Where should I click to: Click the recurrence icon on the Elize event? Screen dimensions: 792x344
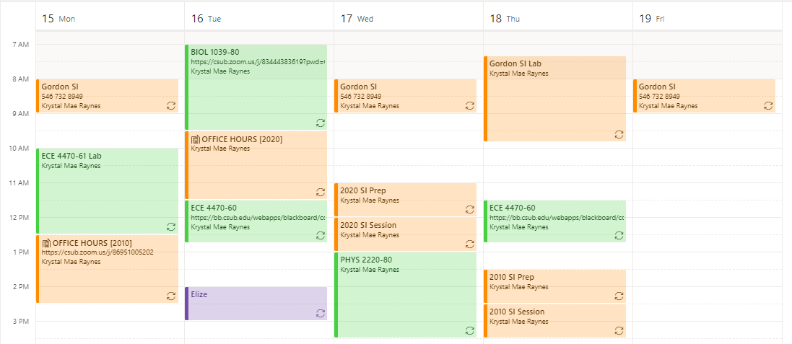pos(321,313)
